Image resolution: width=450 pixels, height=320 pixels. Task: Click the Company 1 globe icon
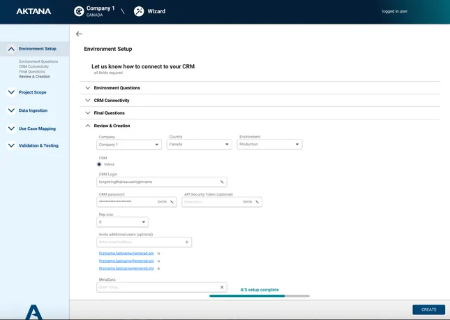79,11
